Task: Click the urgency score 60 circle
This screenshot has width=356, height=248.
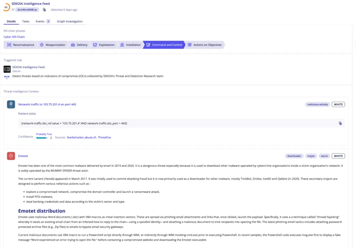Action: 6,7
